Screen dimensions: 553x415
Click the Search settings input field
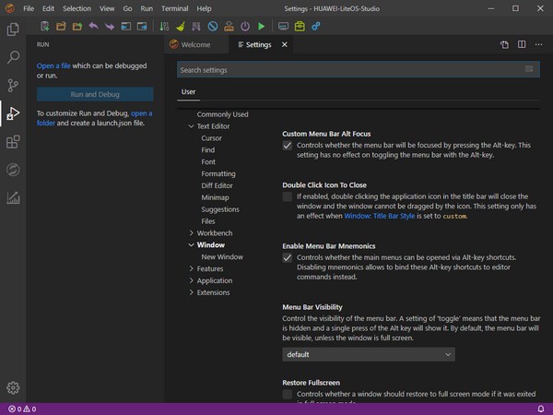click(350, 70)
